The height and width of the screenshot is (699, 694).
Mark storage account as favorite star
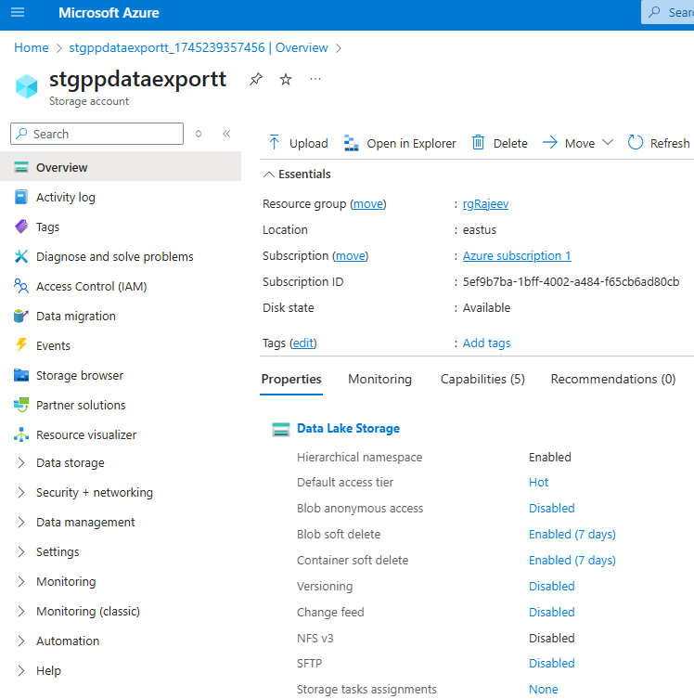[286, 80]
